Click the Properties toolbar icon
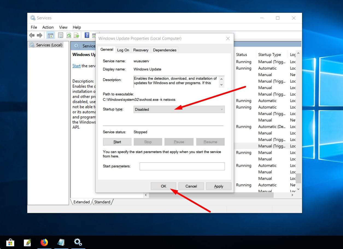The image size is (343, 249). (x=61, y=35)
